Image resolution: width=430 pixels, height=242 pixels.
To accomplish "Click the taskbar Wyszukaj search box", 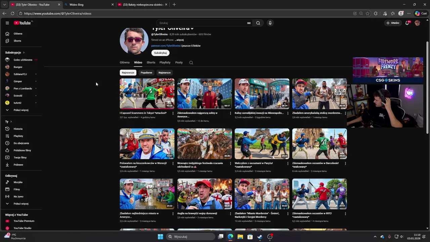I will [191, 237].
